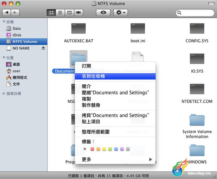This screenshot has width=217, height=179.
Task: Choose 丟到垃圾桶 in the context menu
Action: tap(115, 76)
